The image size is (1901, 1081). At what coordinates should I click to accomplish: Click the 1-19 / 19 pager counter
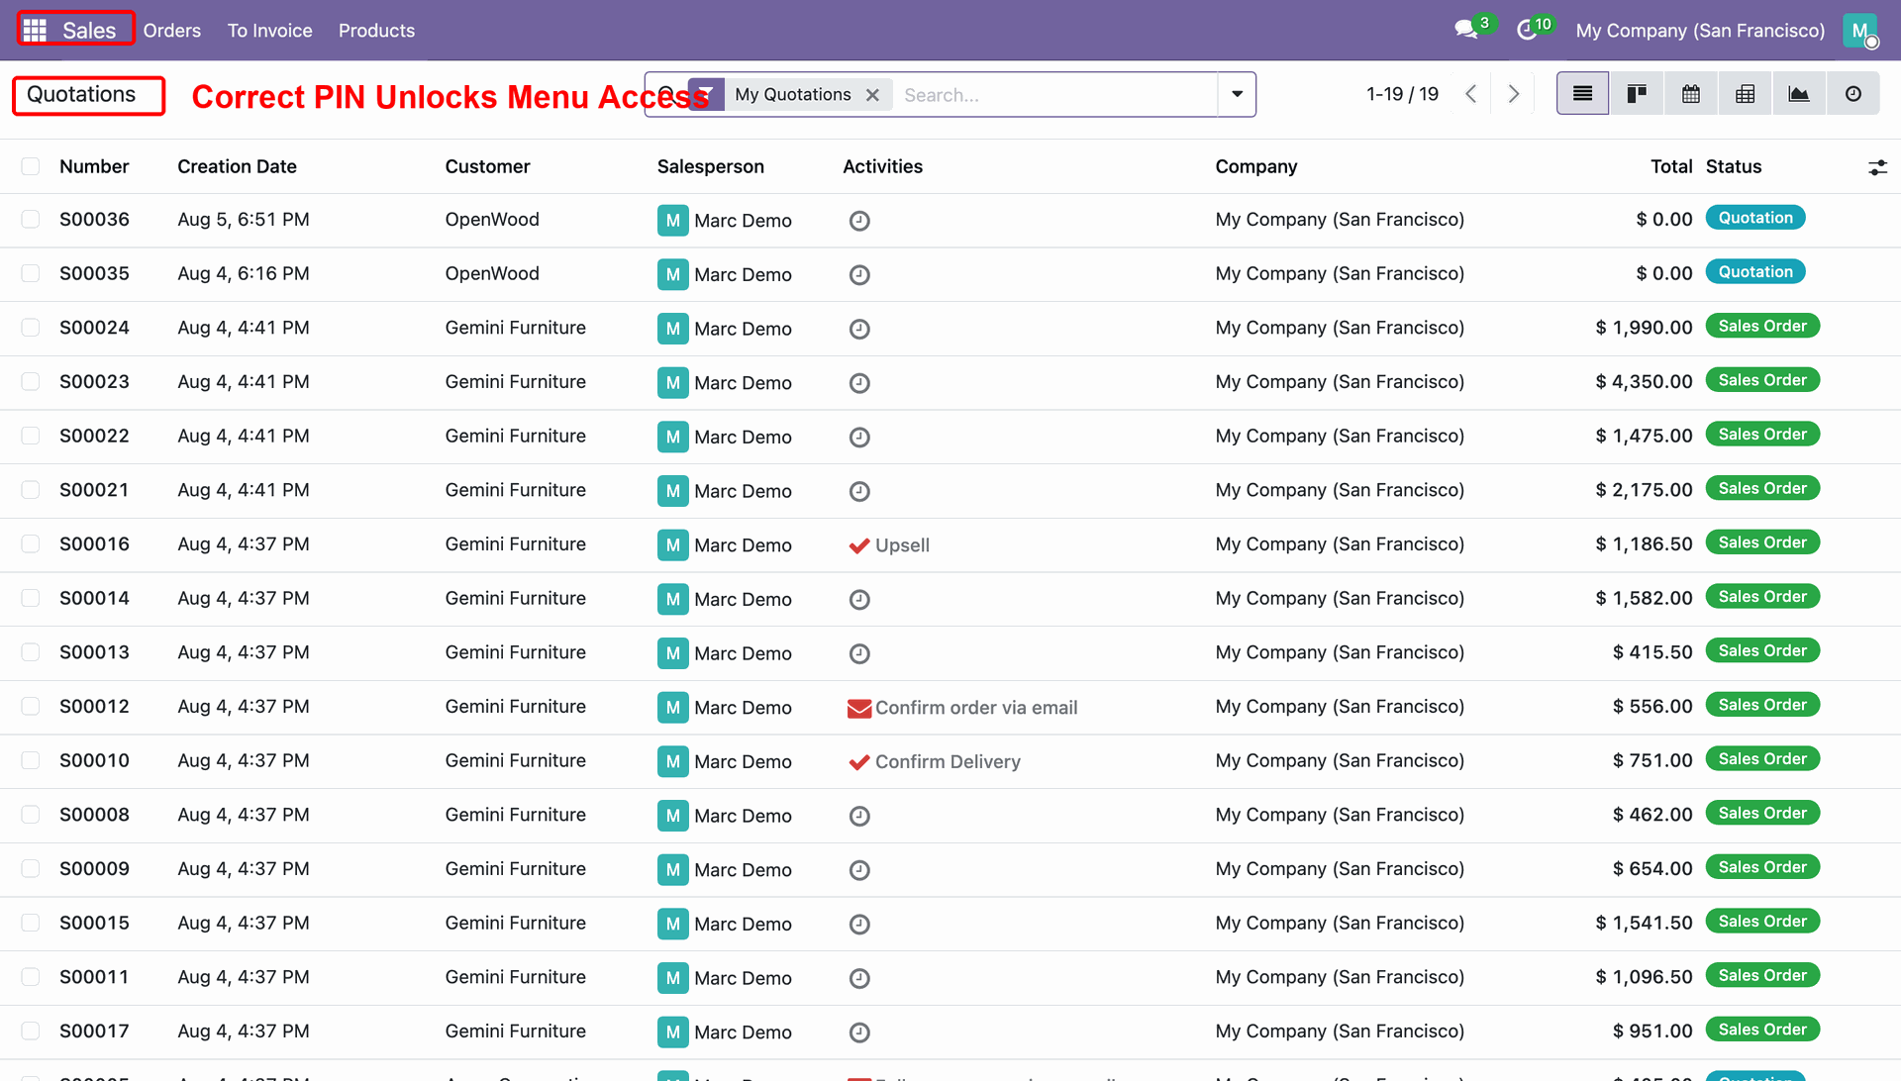(1402, 94)
